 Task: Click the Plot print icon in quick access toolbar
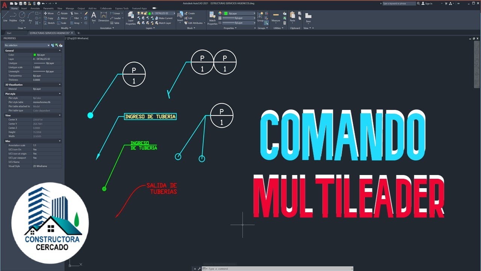click(x=38, y=3)
